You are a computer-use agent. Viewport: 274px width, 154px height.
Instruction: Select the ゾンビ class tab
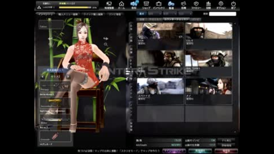click(196, 19)
